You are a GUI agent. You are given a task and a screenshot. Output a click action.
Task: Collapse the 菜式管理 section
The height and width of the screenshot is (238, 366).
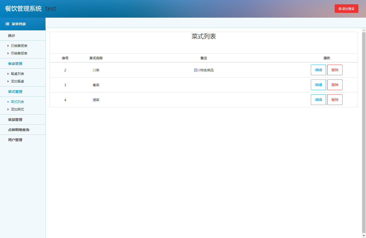coord(15,92)
